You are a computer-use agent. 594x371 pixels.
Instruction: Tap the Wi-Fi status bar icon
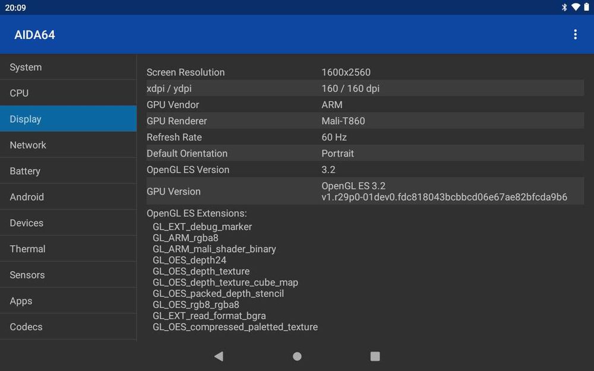tap(576, 7)
